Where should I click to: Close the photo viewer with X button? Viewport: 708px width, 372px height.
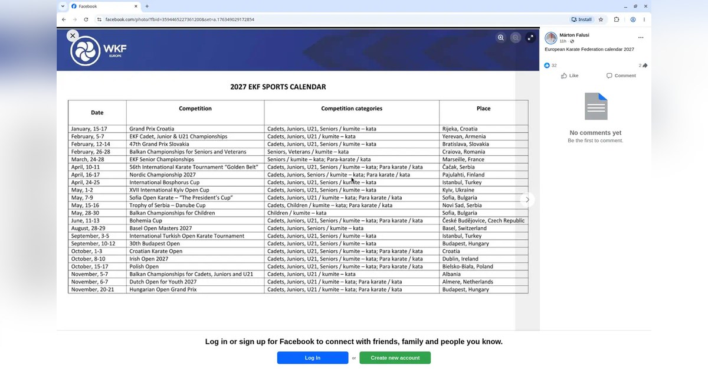73,36
